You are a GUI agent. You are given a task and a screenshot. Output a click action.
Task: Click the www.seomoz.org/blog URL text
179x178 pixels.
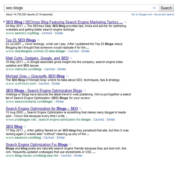pos(22,33)
